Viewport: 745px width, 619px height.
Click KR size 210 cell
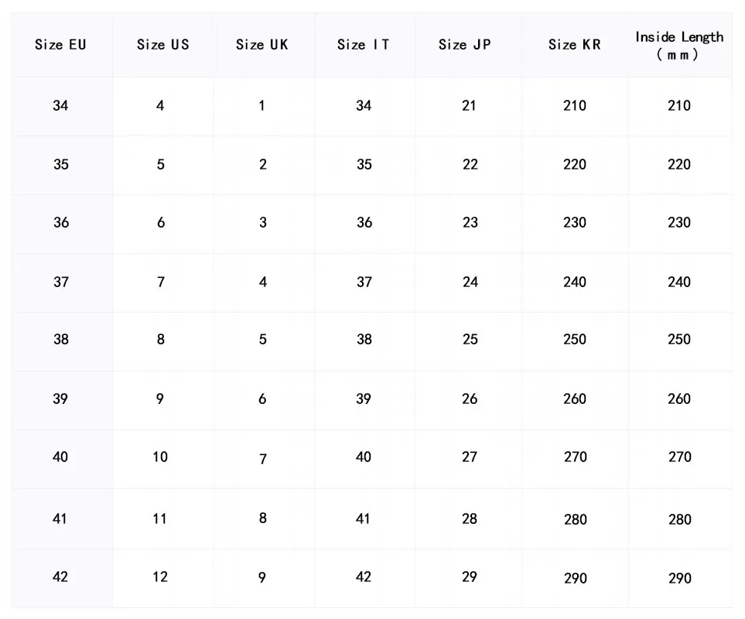(575, 106)
